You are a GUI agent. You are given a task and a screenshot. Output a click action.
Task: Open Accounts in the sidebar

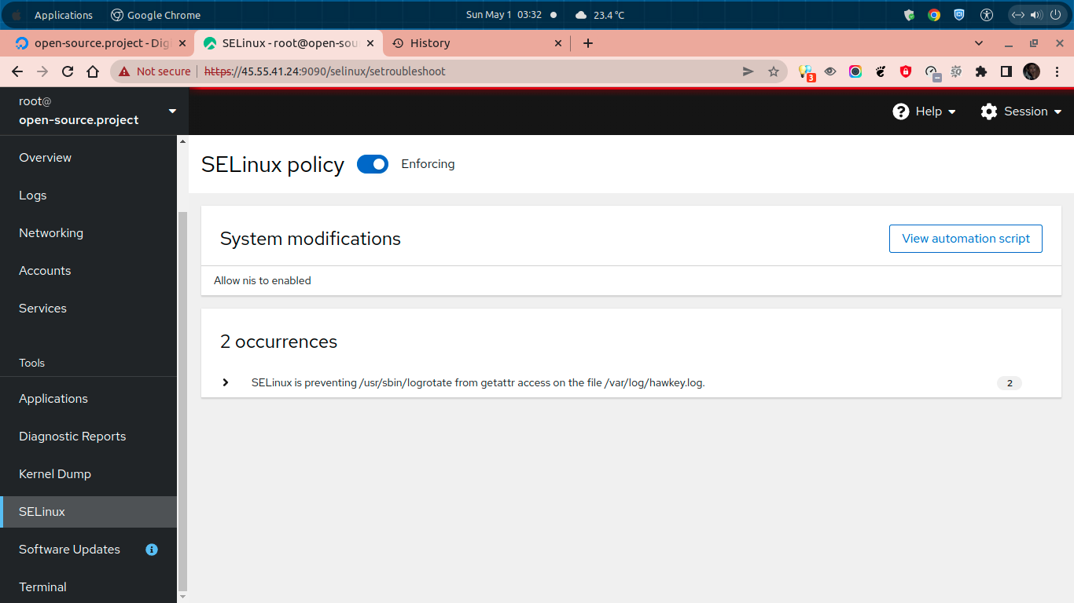[88, 271]
